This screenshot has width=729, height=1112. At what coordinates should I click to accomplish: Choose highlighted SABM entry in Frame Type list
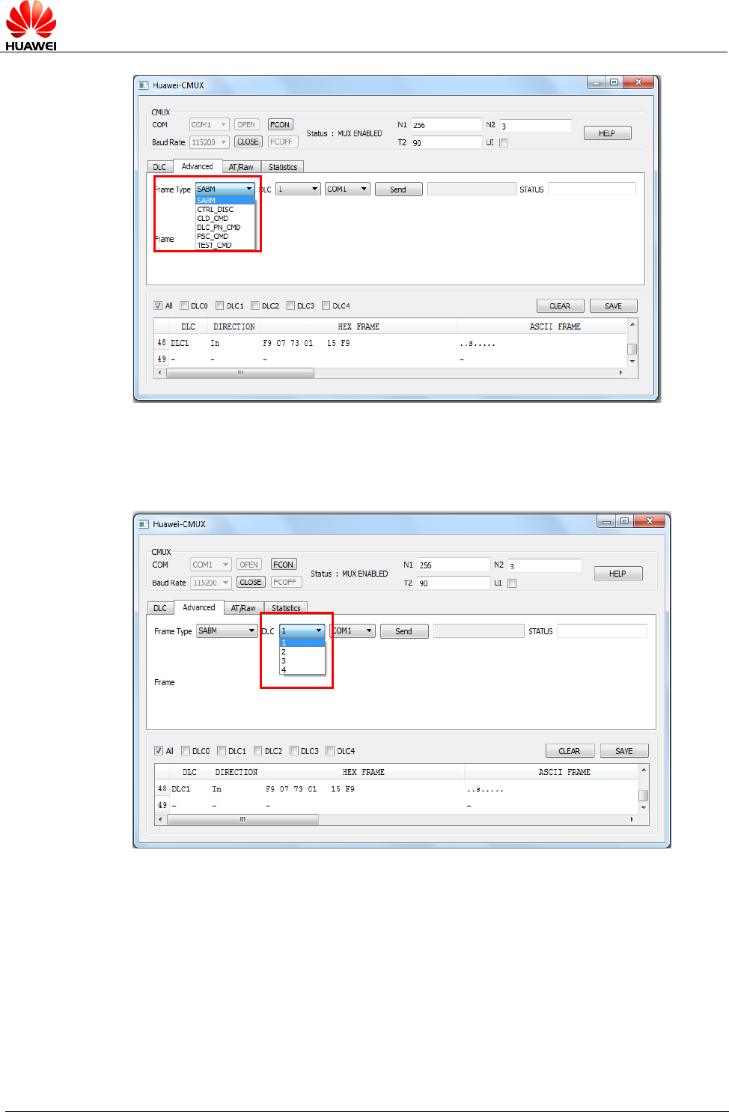click(x=225, y=201)
